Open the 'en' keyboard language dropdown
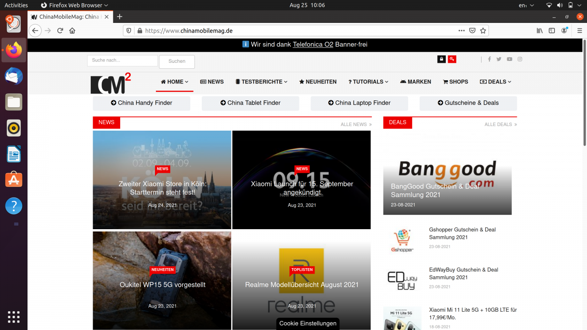The image size is (587, 330). [x=526, y=5]
